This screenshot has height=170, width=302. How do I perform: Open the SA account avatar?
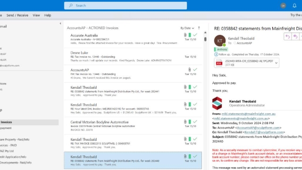pos(283,6)
